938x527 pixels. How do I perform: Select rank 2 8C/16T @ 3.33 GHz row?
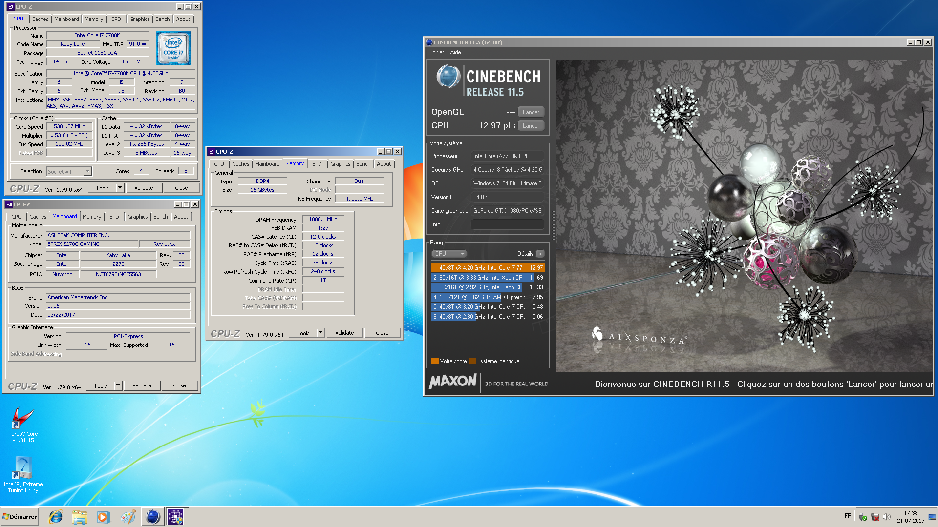(x=488, y=278)
